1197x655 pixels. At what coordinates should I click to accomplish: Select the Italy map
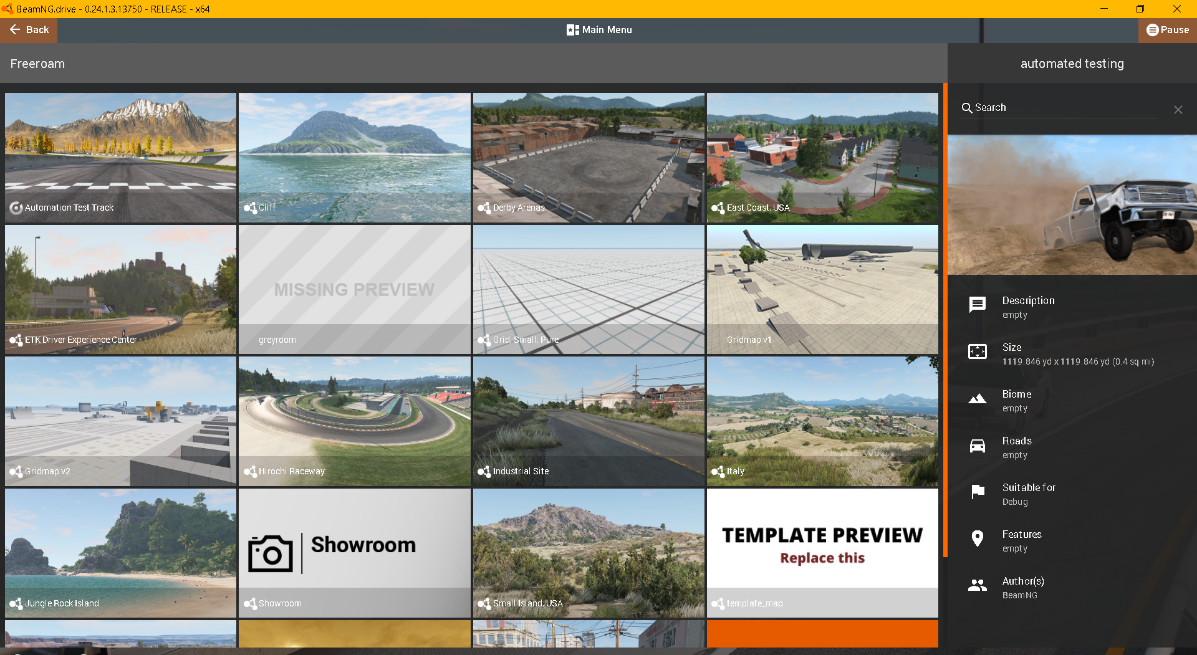click(x=822, y=421)
